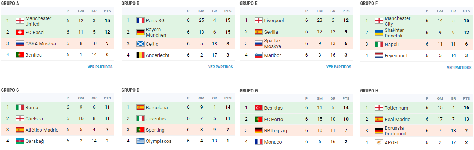Select the Paris SG team name
Image resolution: width=474 pixels, height=150 pixels.
coord(155,21)
